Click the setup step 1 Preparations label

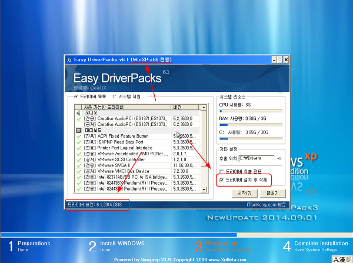pos(34,244)
